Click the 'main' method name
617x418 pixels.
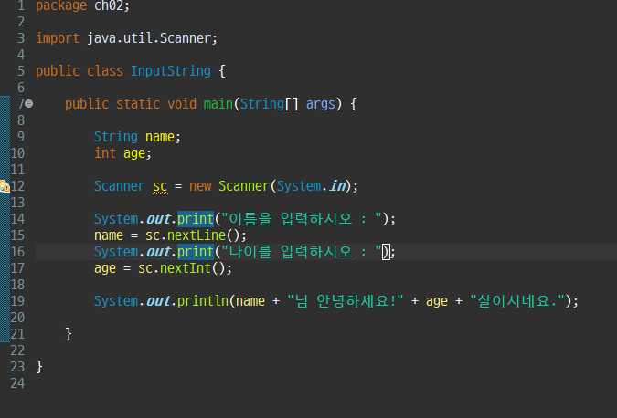click(218, 104)
